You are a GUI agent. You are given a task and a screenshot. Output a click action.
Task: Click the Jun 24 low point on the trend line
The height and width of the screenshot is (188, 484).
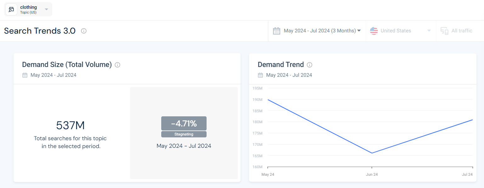tap(372, 152)
